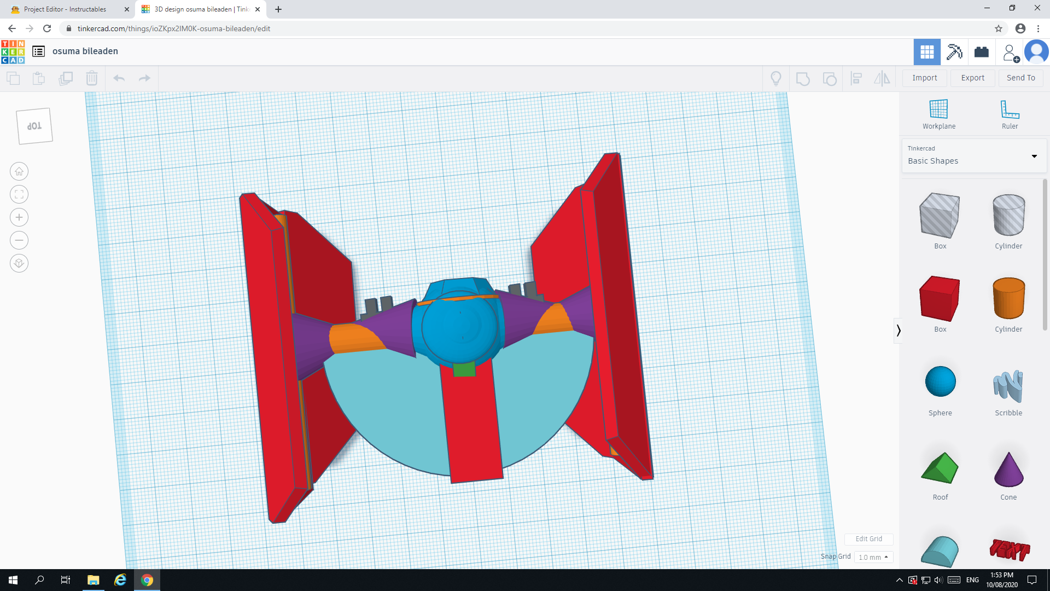This screenshot has height=591, width=1050.
Task: Open the Basic Shapes dropdown
Action: click(x=974, y=155)
